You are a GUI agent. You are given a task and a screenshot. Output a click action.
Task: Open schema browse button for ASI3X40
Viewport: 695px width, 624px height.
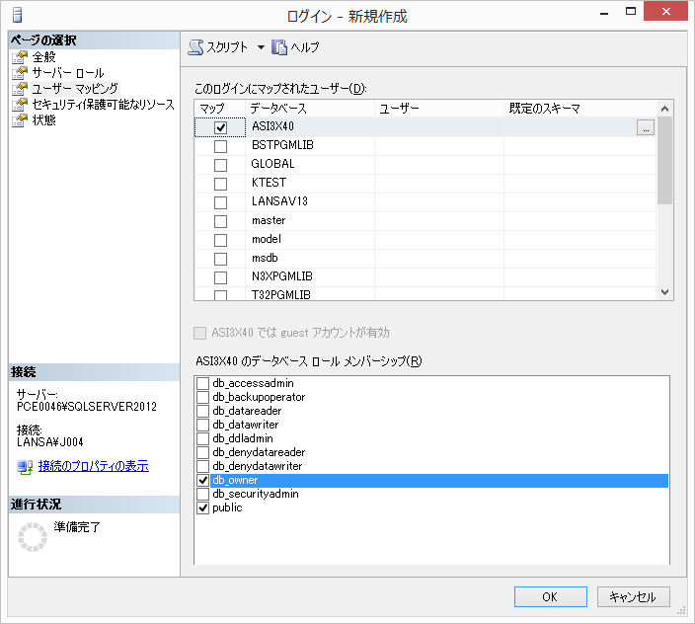click(645, 127)
